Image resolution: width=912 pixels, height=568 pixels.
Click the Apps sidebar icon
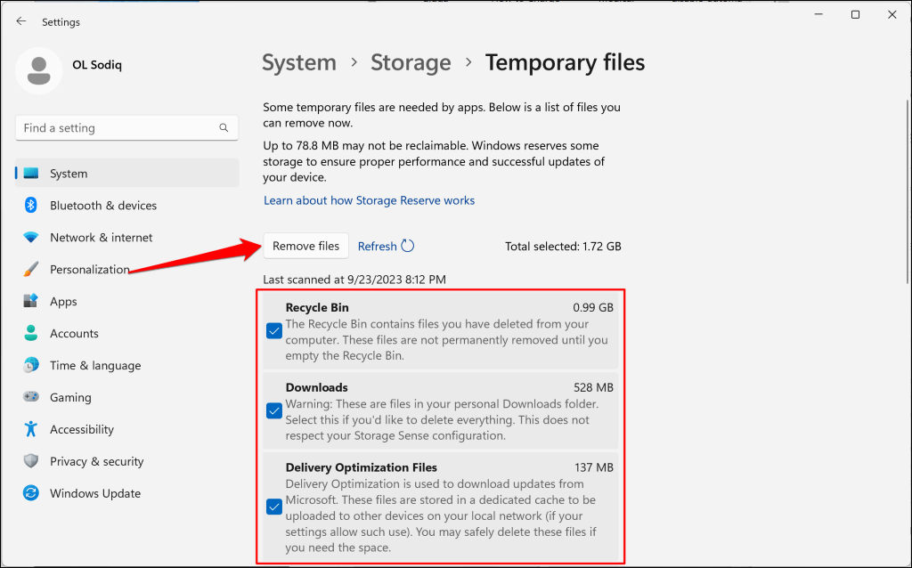[x=31, y=302]
